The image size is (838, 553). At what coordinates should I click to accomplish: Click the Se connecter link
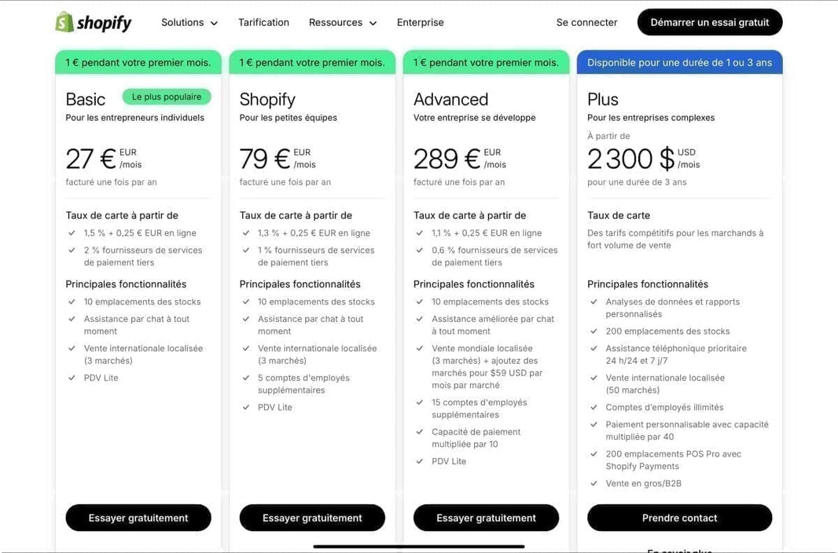tap(586, 22)
